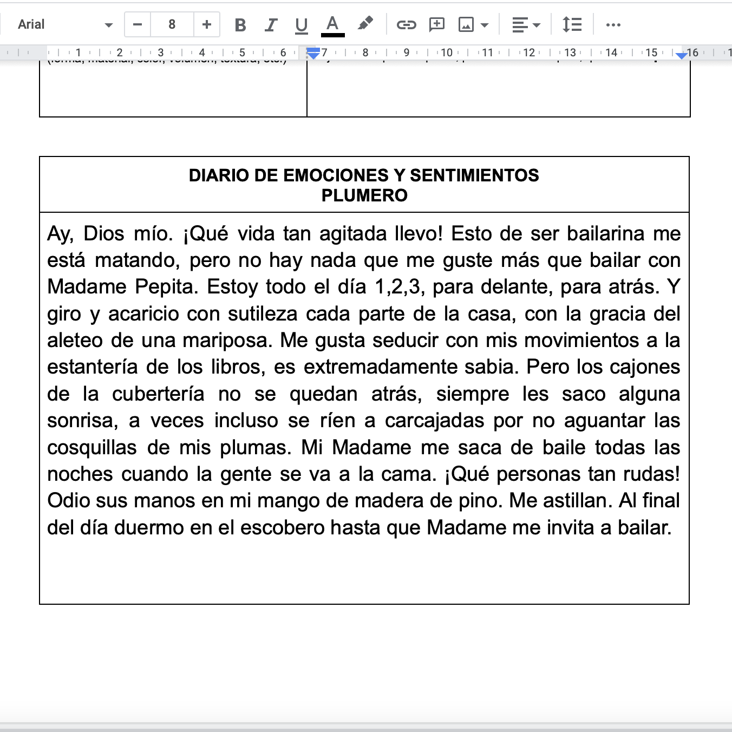
Task: Click the word 'cubertería' in the paragraph
Action: [158, 394]
